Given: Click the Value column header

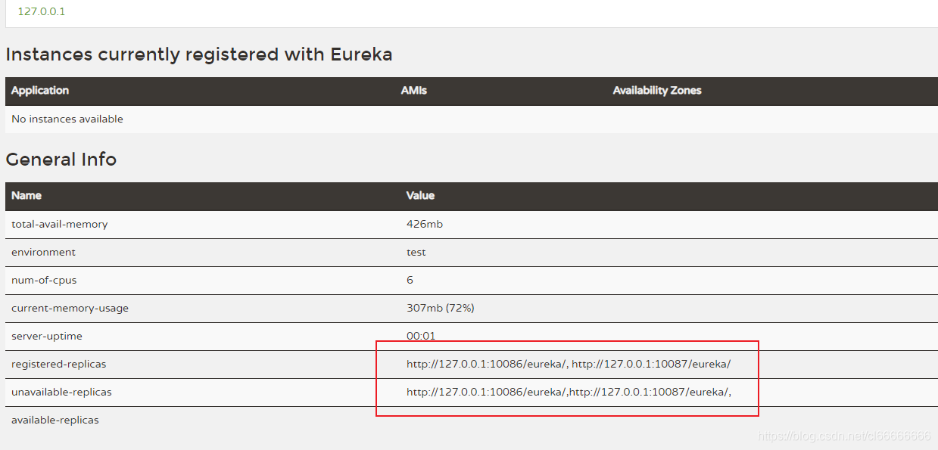Looking at the screenshot, I should coord(420,195).
